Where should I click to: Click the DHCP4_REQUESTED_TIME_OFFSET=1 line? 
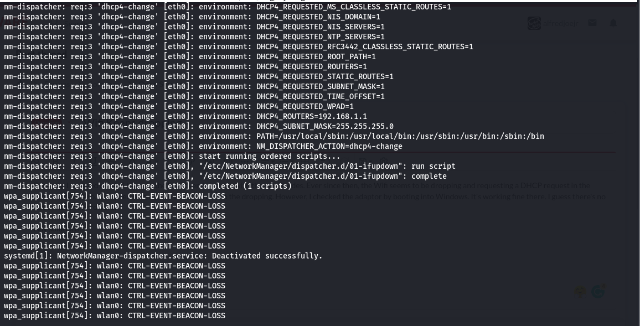point(194,96)
